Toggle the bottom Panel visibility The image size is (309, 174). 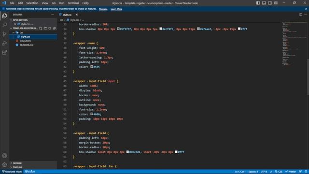[264, 3]
